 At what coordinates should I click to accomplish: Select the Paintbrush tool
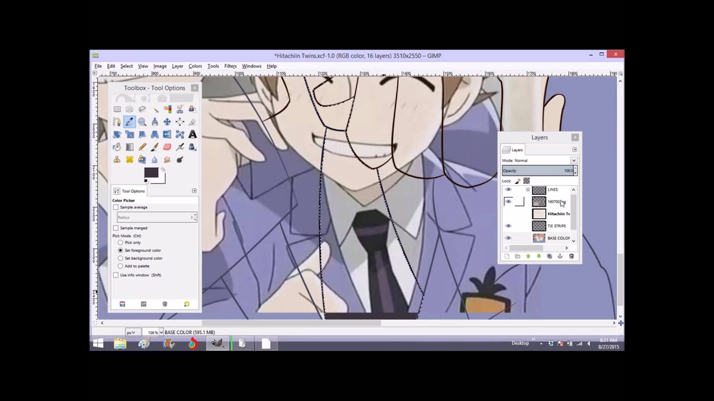155,147
